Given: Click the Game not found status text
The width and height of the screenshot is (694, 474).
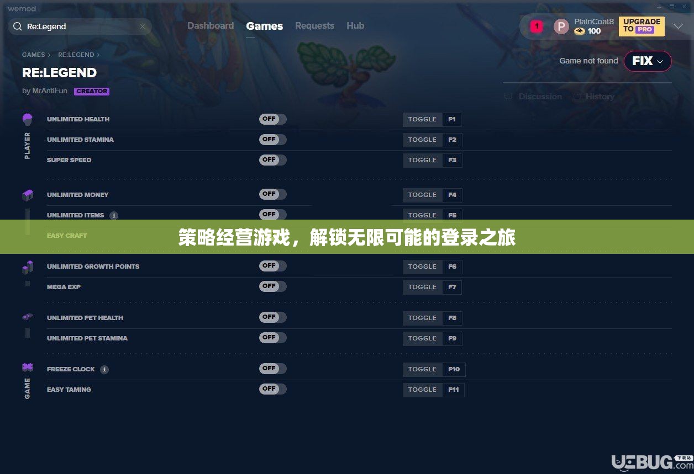Looking at the screenshot, I should (588, 61).
